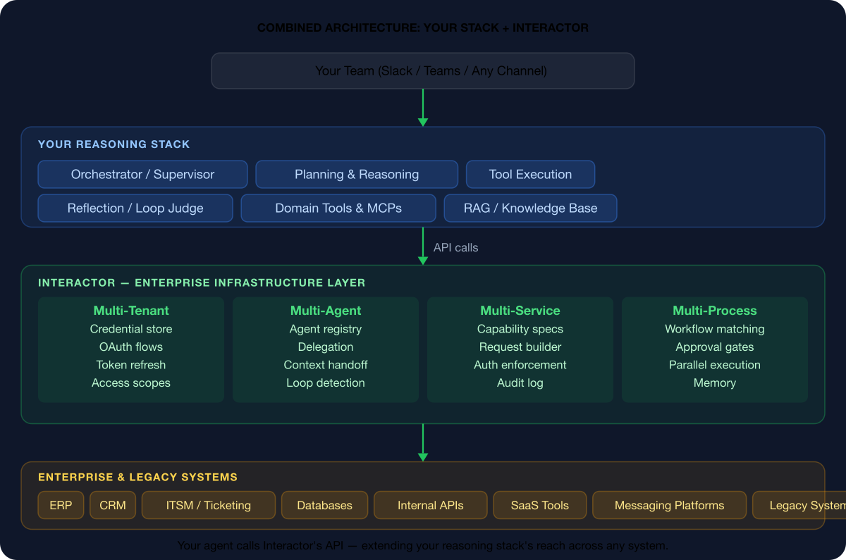This screenshot has width=846, height=560.
Task: Click the Planning & Reasoning node
Action: coord(356,174)
